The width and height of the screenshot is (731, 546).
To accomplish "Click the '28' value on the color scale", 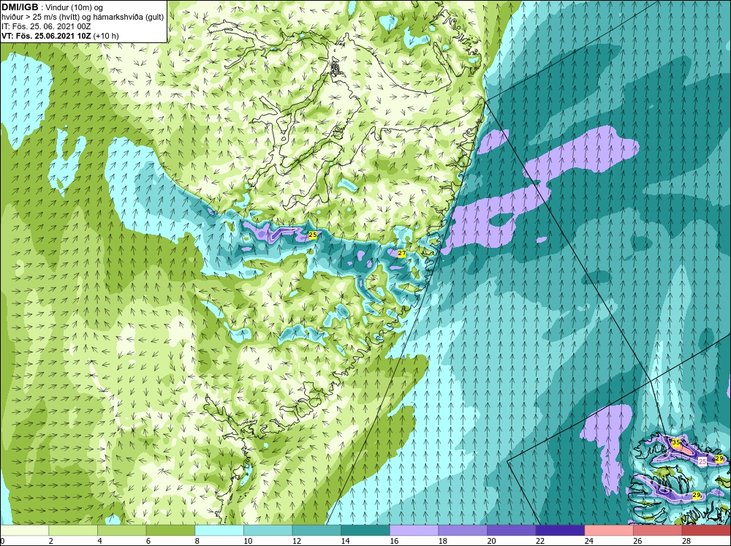I will [686, 541].
